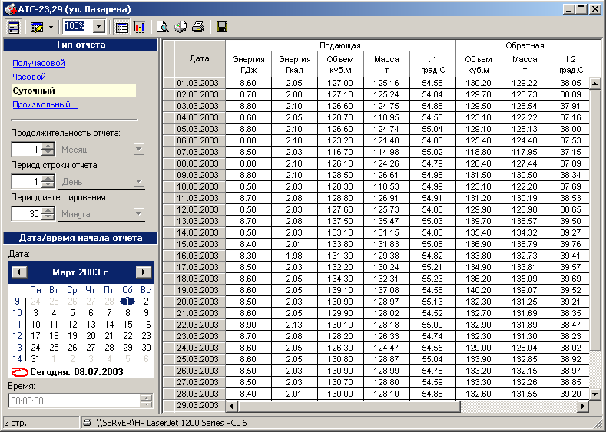Viewport: 606px width, 432px height.
Task: Click the report row period stepper
Action: (x=48, y=181)
